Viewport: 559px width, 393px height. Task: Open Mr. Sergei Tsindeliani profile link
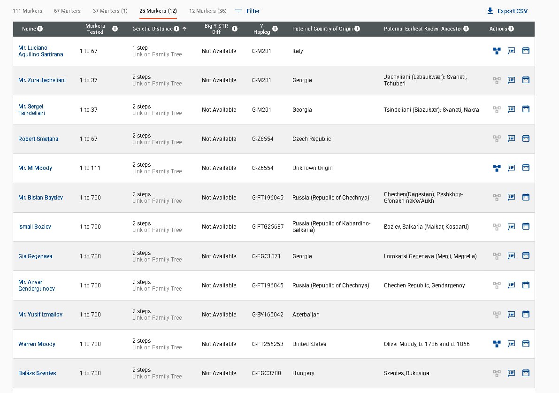pos(32,109)
